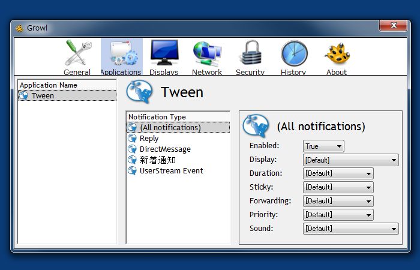Click the icon beside DirectMessage notification
The image size is (420, 270).
pyautogui.click(x=132, y=149)
